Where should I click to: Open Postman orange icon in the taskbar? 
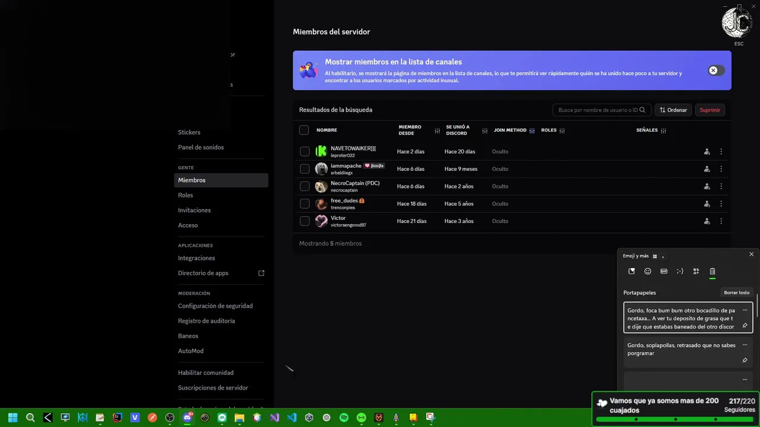[x=153, y=418]
